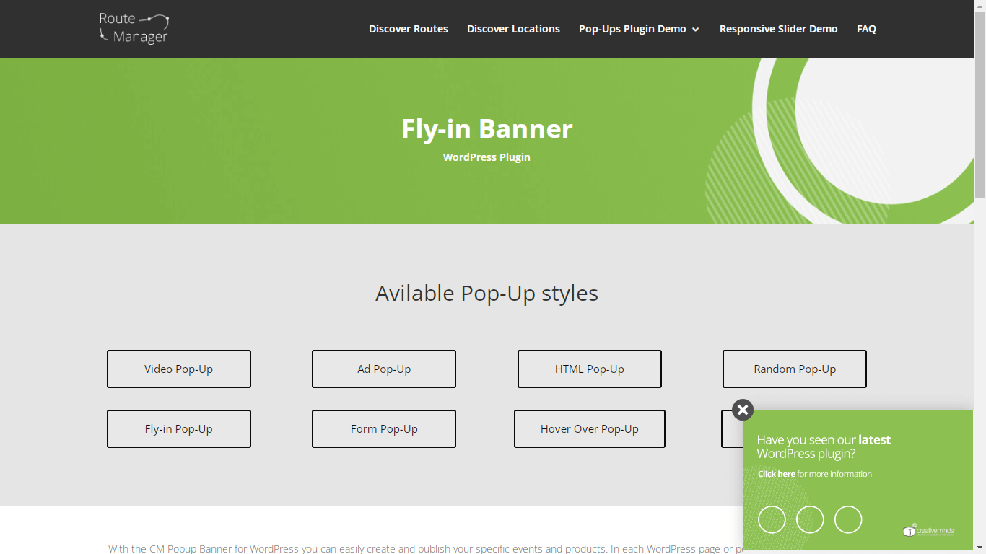
Task: Click the middle circle in the banner
Action: [810, 519]
